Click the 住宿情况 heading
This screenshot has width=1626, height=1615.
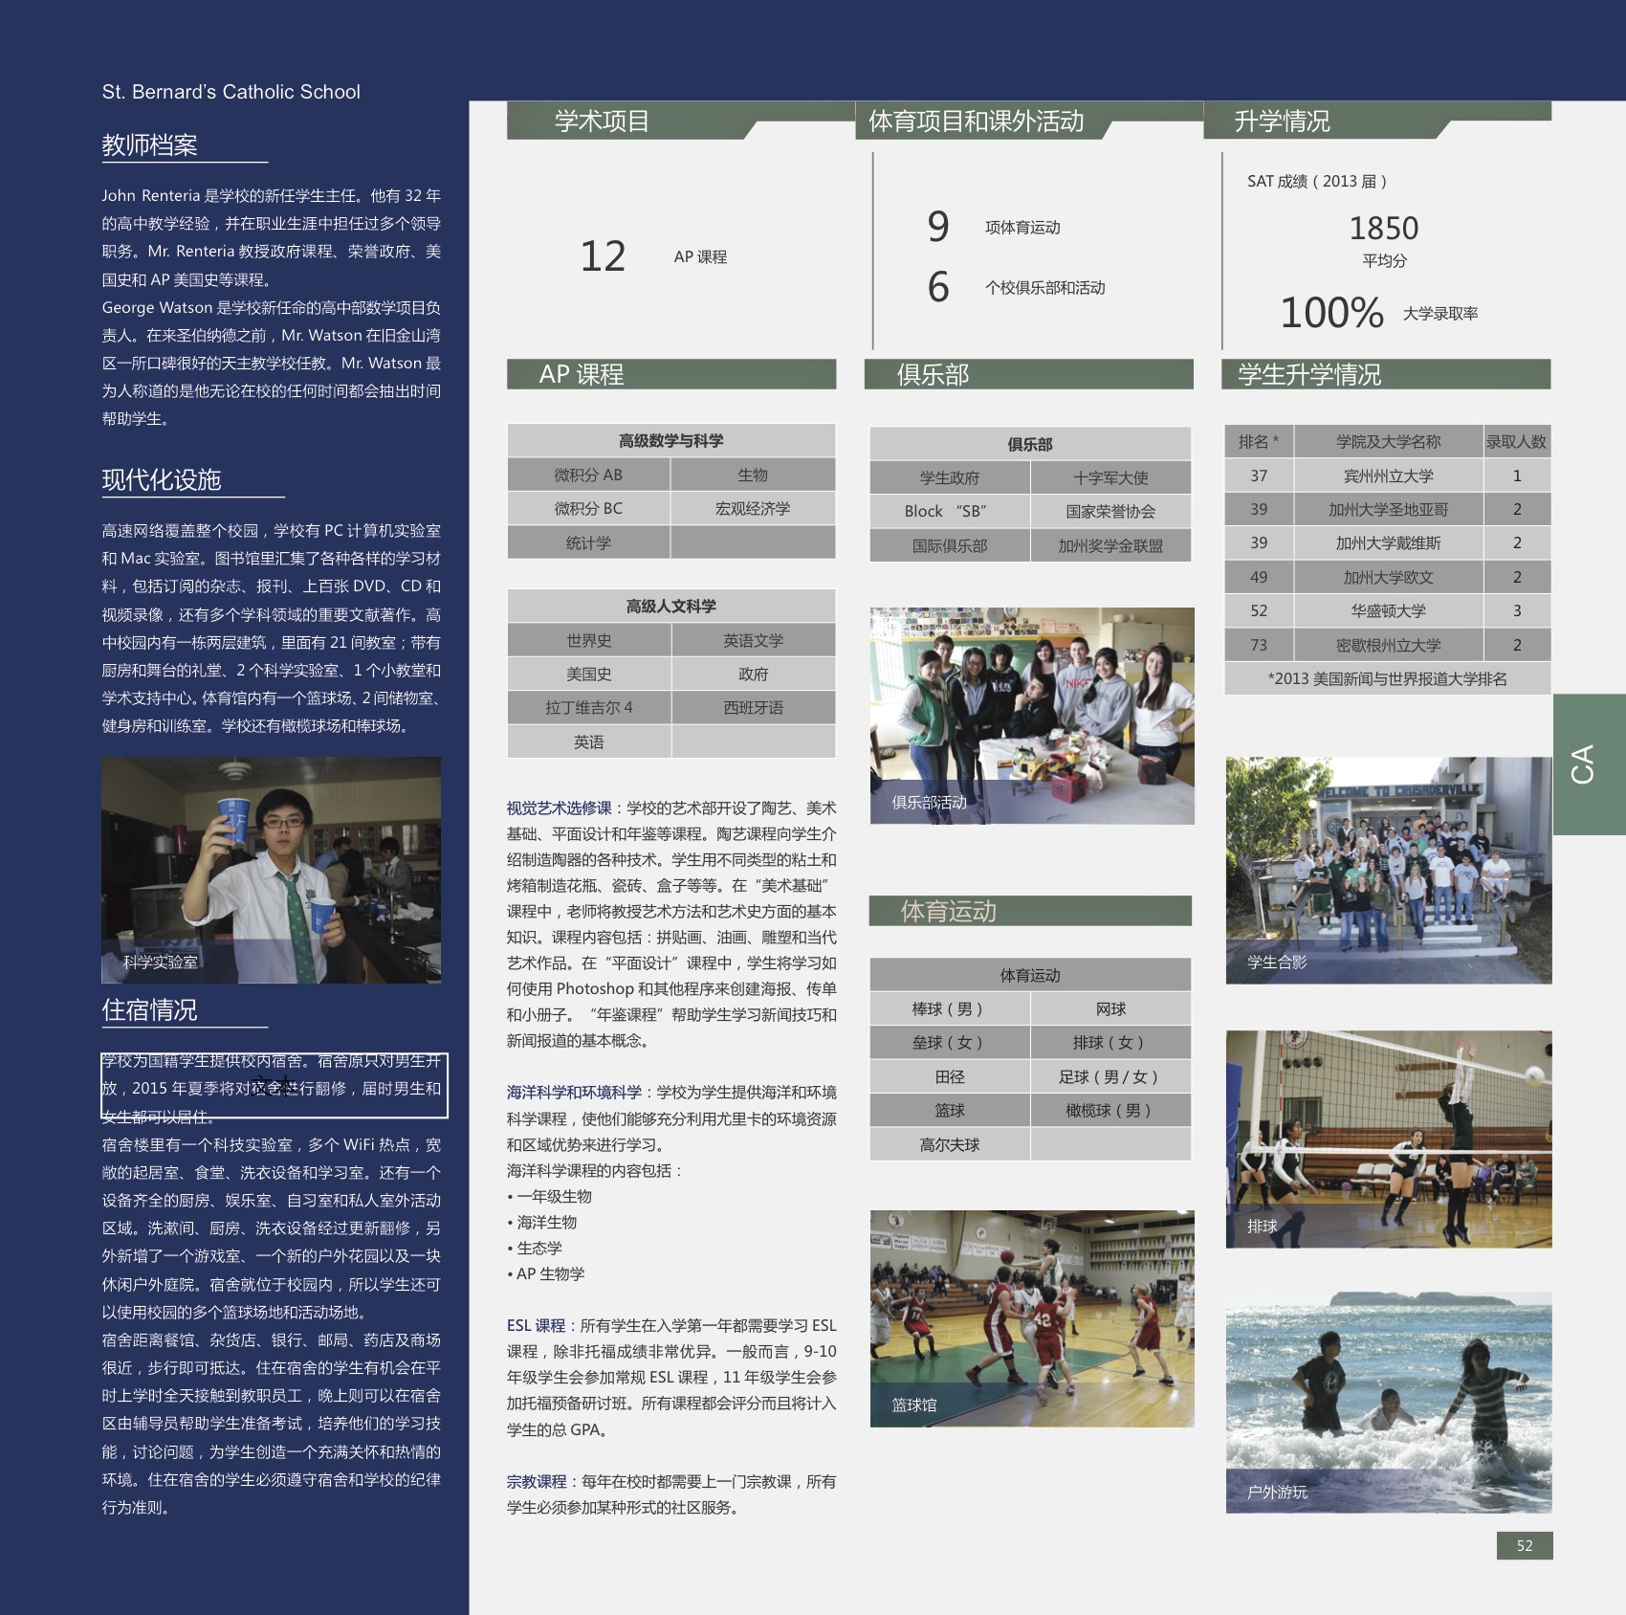[149, 1009]
